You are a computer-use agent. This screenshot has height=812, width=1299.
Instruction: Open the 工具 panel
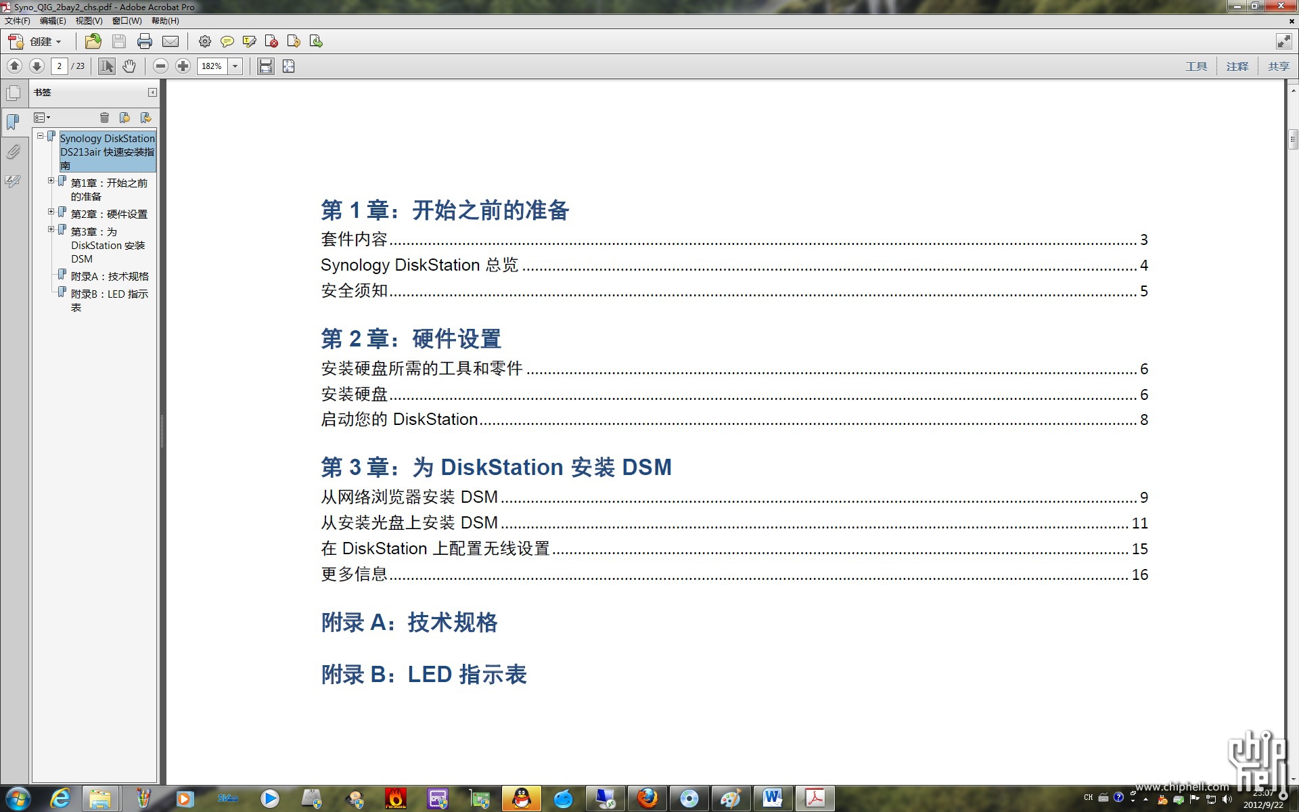(x=1196, y=66)
